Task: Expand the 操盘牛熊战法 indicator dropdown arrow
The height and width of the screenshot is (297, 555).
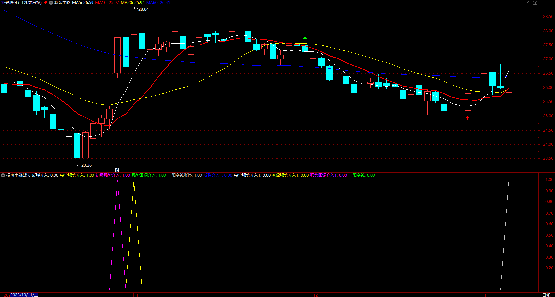Action: 3,175
